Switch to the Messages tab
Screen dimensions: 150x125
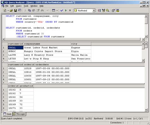click(x=19, y=114)
